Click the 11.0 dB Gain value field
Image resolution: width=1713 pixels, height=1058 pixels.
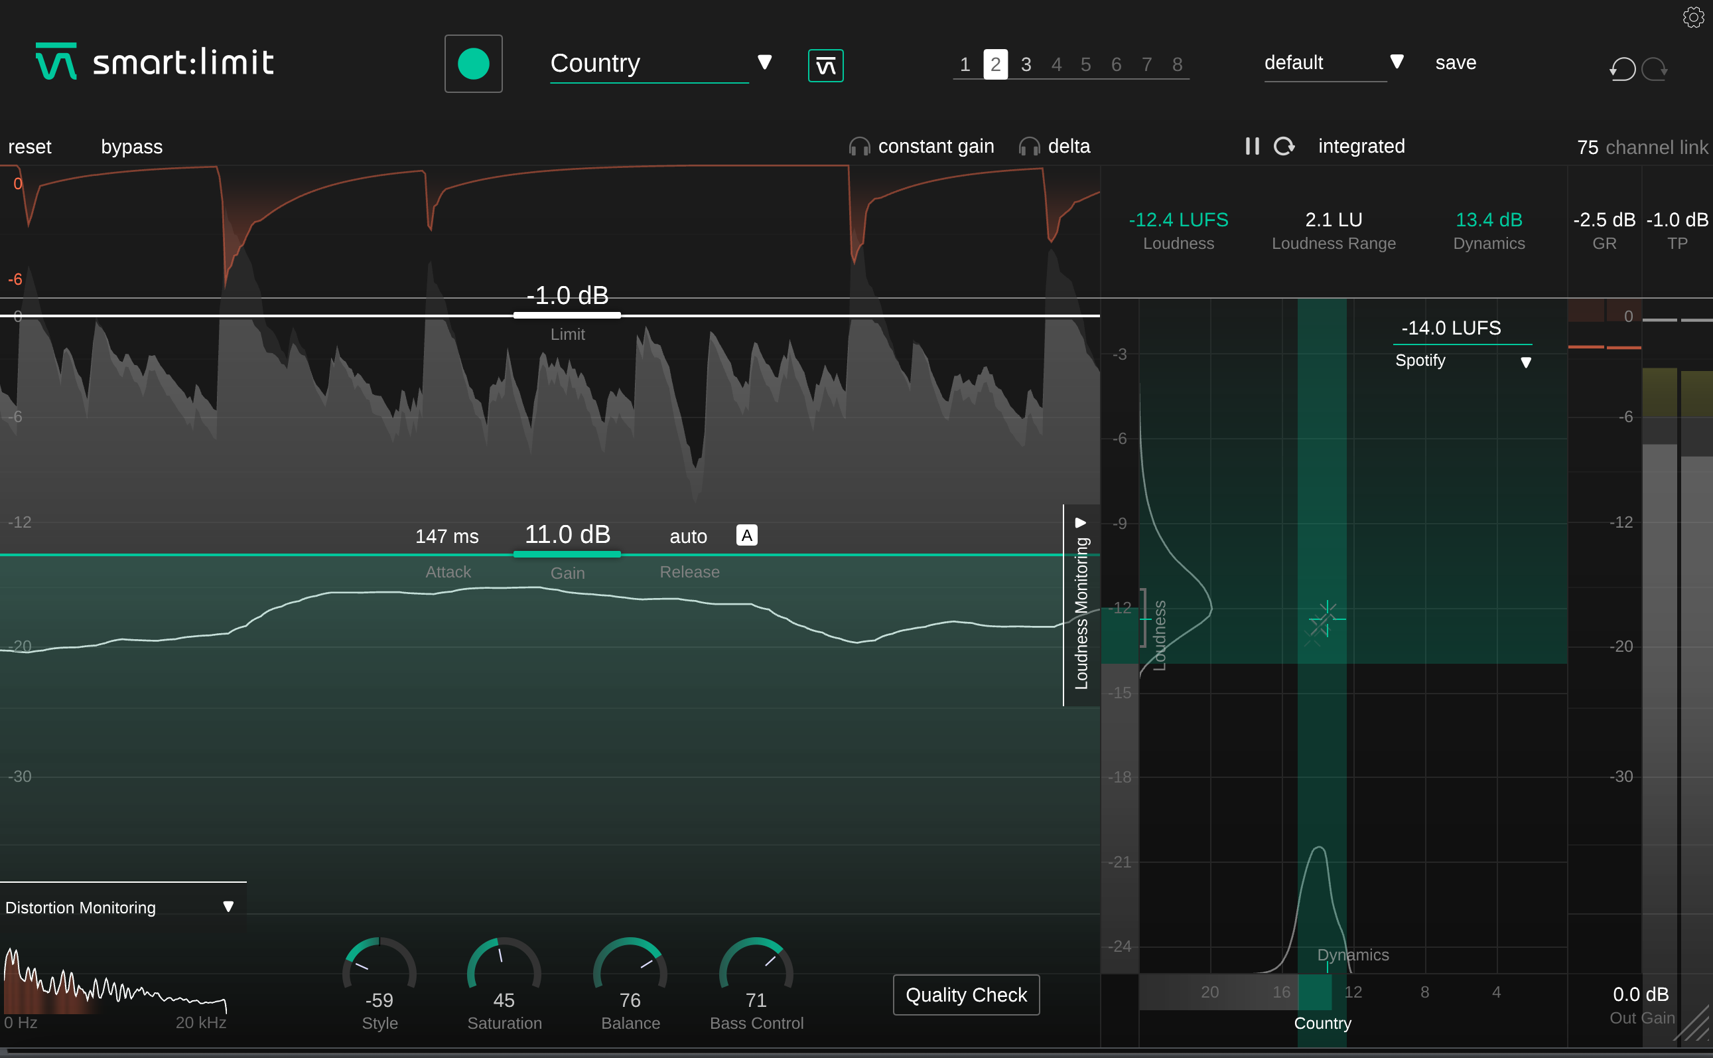point(567,534)
